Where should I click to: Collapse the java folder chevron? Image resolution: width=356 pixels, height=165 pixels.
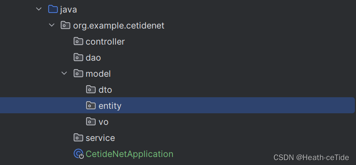tap(39, 9)
